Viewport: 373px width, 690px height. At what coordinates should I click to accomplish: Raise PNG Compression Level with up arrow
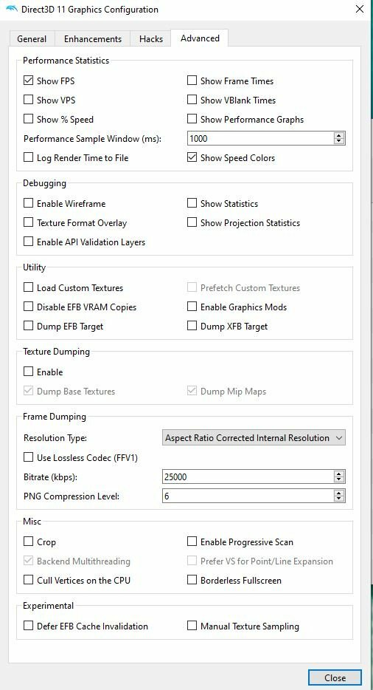339,493
